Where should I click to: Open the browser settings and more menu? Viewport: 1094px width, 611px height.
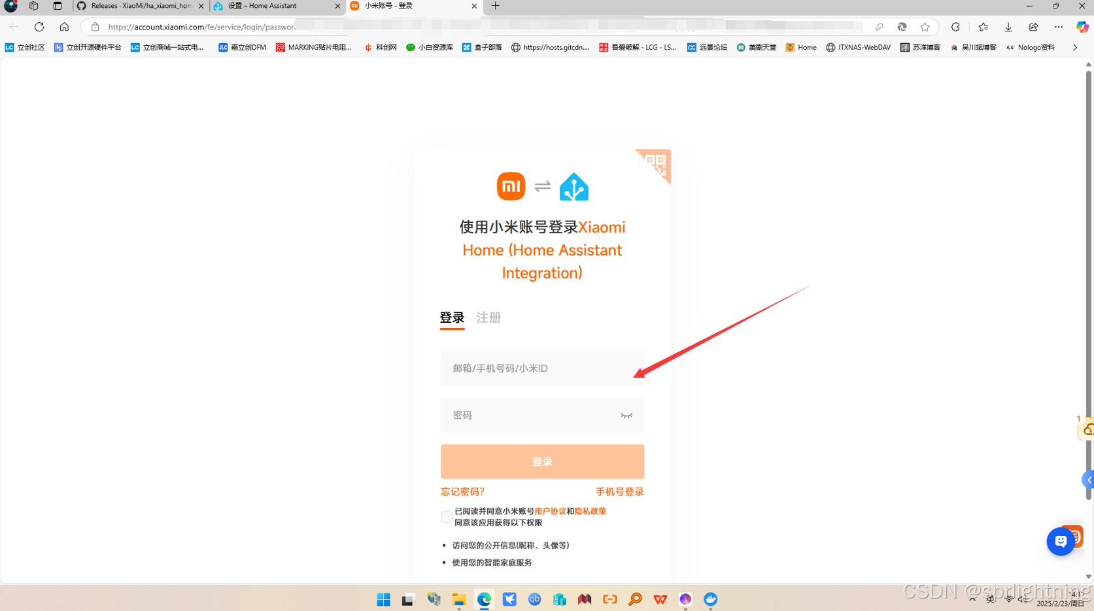click(x=1059, y=27)
